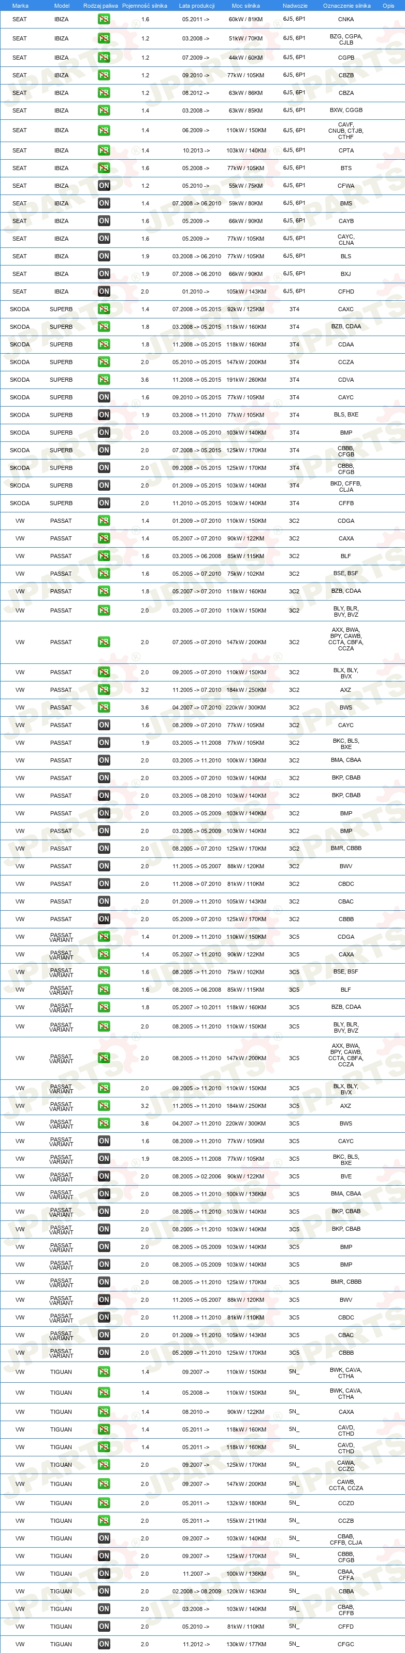Click the Oznaczenie silnika column header
405x1653 pixels.
click(x=346, y=6)
